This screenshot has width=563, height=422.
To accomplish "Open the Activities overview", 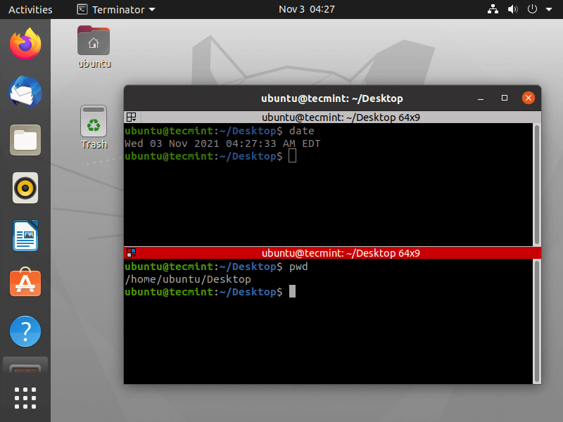I will coord(31,9).
